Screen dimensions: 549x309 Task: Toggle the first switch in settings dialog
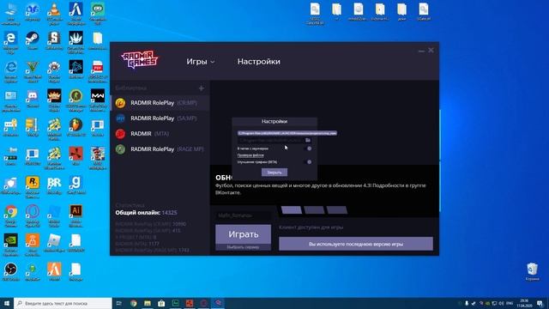pyautogui.click(x=309, y=148)
